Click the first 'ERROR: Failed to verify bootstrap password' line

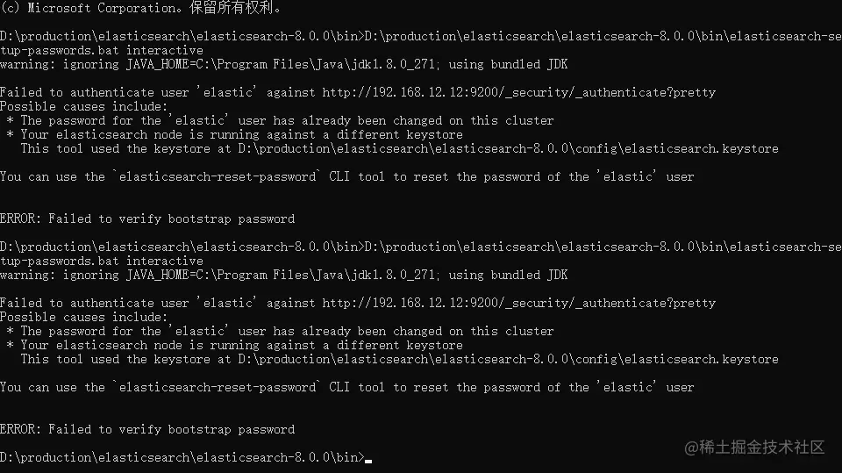(x=147, y=219)
